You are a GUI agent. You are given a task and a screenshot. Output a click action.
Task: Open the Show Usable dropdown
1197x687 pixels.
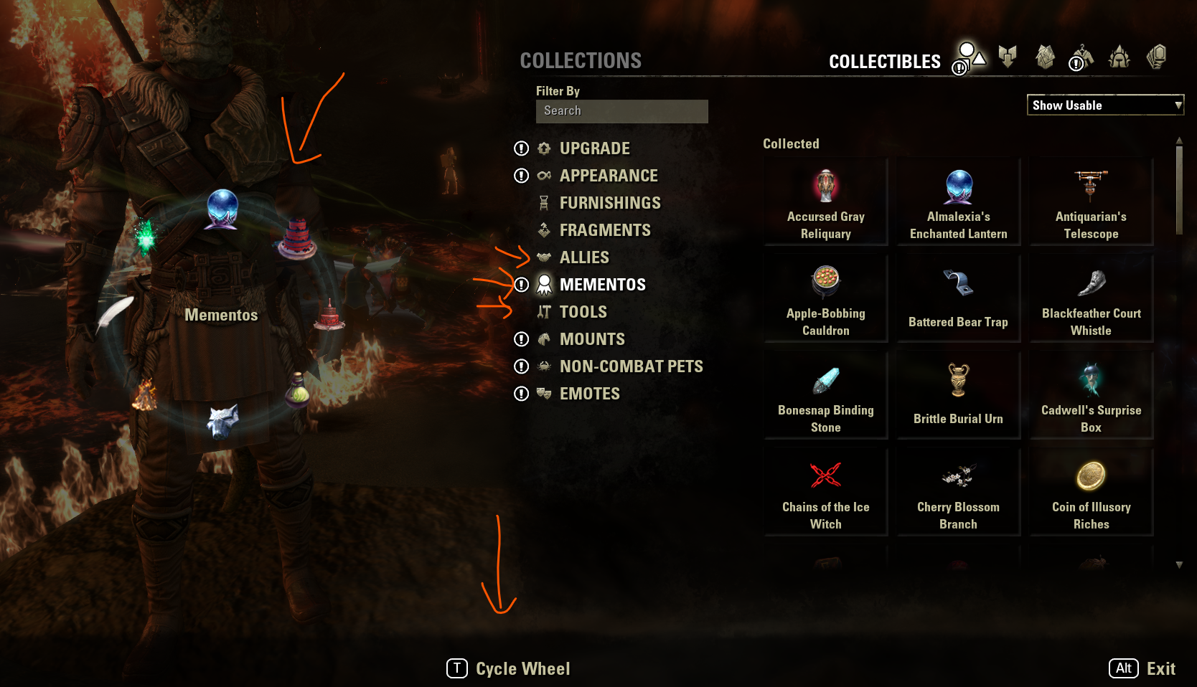point(1105,105)
